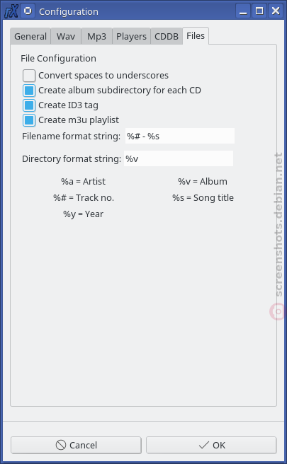
Task: Toggle the on-all-desktops pin icon in title bar
Action: click(x=28, y=11)
